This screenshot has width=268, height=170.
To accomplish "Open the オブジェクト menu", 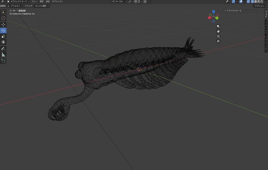I will coord(57,1).
